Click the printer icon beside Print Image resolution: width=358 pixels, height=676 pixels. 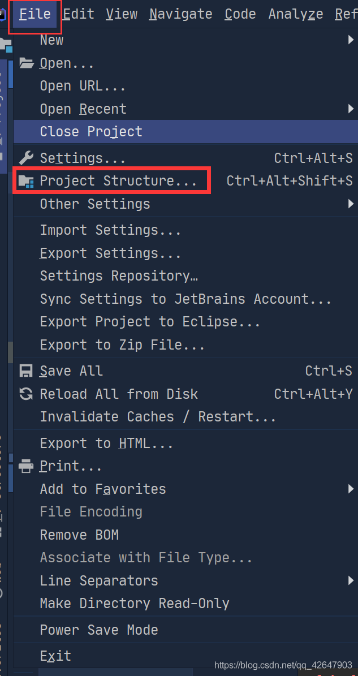27,466
